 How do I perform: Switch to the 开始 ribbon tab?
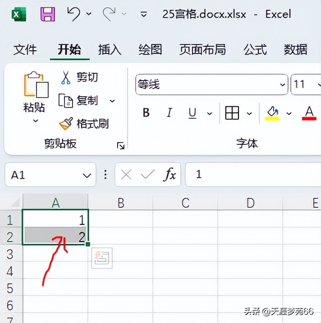tap(69, 49)
